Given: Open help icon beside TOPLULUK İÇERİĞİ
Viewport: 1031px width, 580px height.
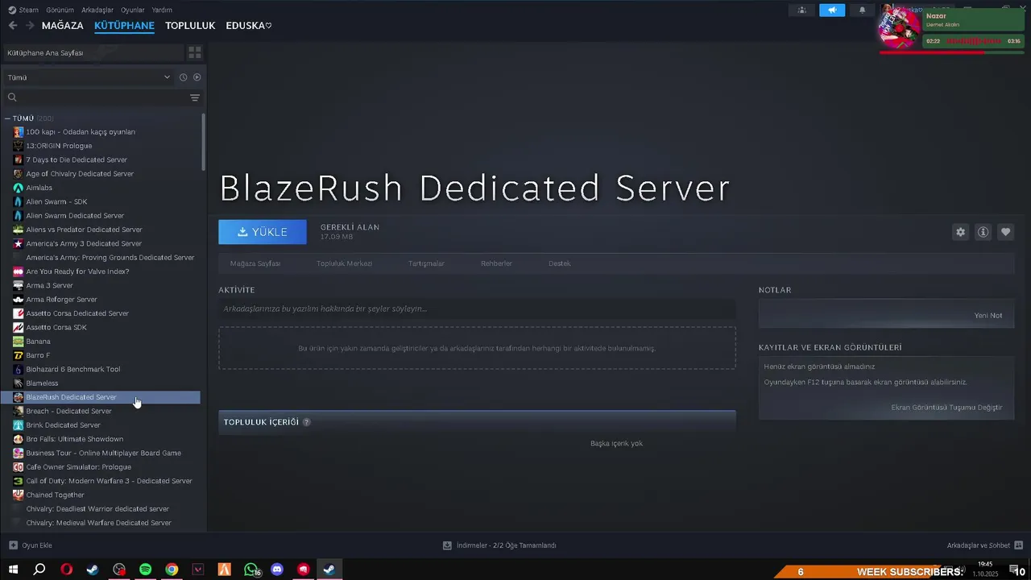Looking at the screenshot, I should click(306, 422).
